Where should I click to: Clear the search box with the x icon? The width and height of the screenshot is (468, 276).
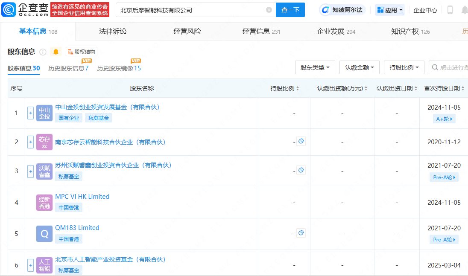tap(269, 10)
